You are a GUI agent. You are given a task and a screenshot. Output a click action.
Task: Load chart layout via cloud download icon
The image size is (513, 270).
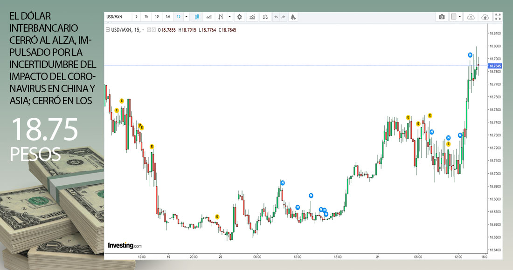pos(471,17)
